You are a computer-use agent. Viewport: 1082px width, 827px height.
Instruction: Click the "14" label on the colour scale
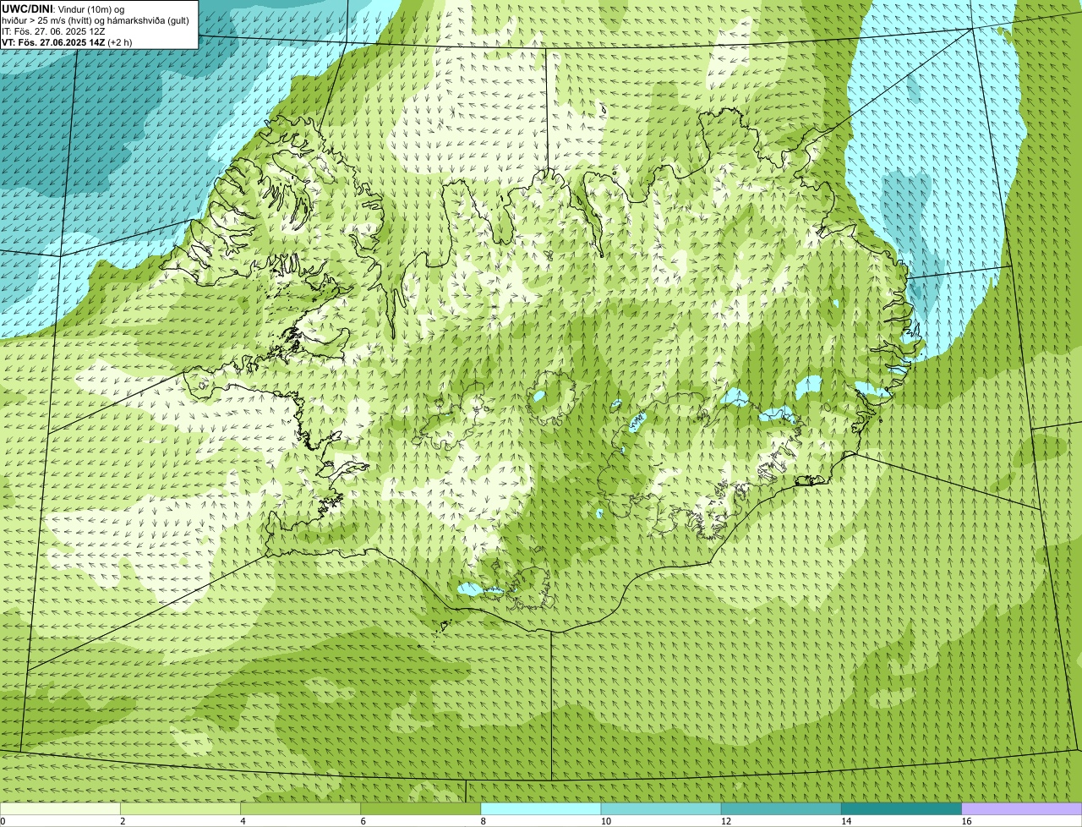coord(846,821)
